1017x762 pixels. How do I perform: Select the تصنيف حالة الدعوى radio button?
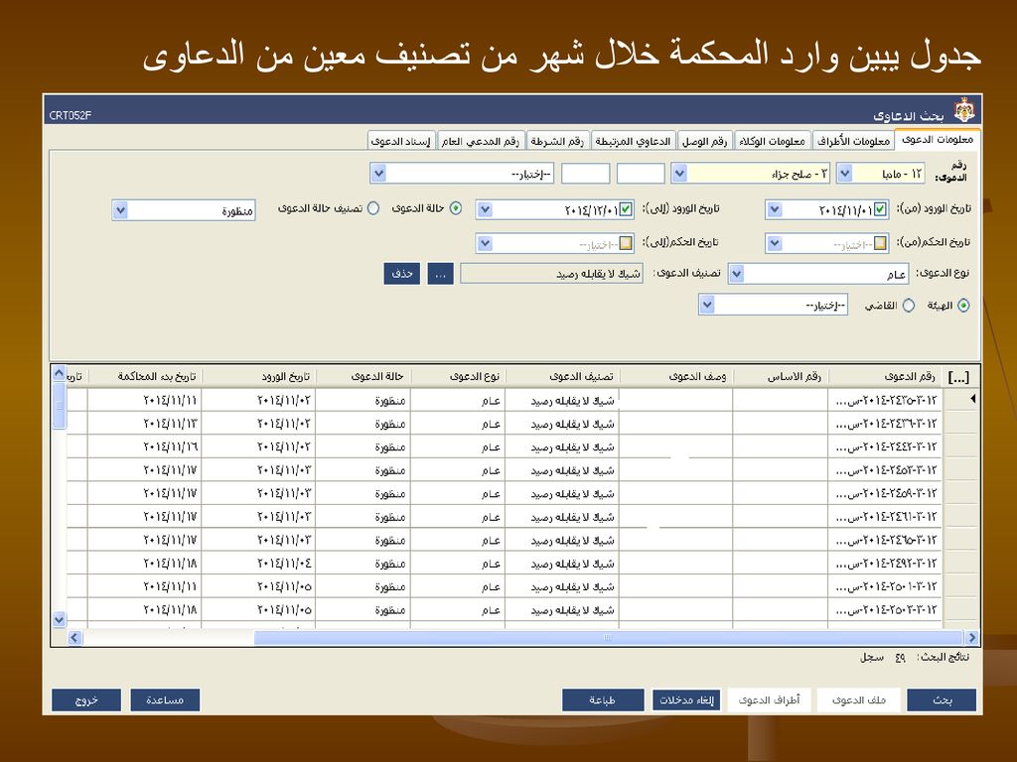pyautogui.click(x=373, y=208)
